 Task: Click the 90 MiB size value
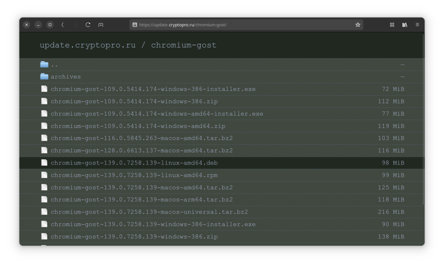pos(393,224)
